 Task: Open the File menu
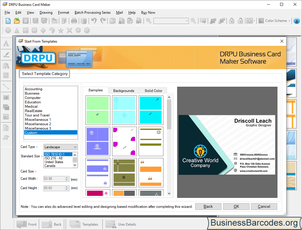click(x=7, y=13)
